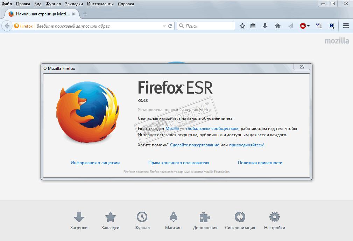Image resolution: width=353 pixels, height=241 pixels.
Task: Close the О Mozilla Firefox dialog
Action: (x=302, y=67)
